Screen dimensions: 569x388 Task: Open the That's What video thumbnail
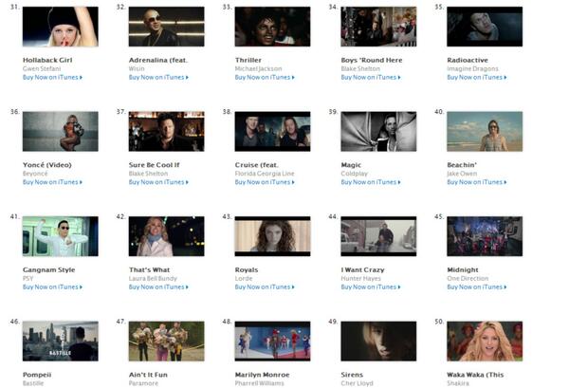(x=167, y=236)
